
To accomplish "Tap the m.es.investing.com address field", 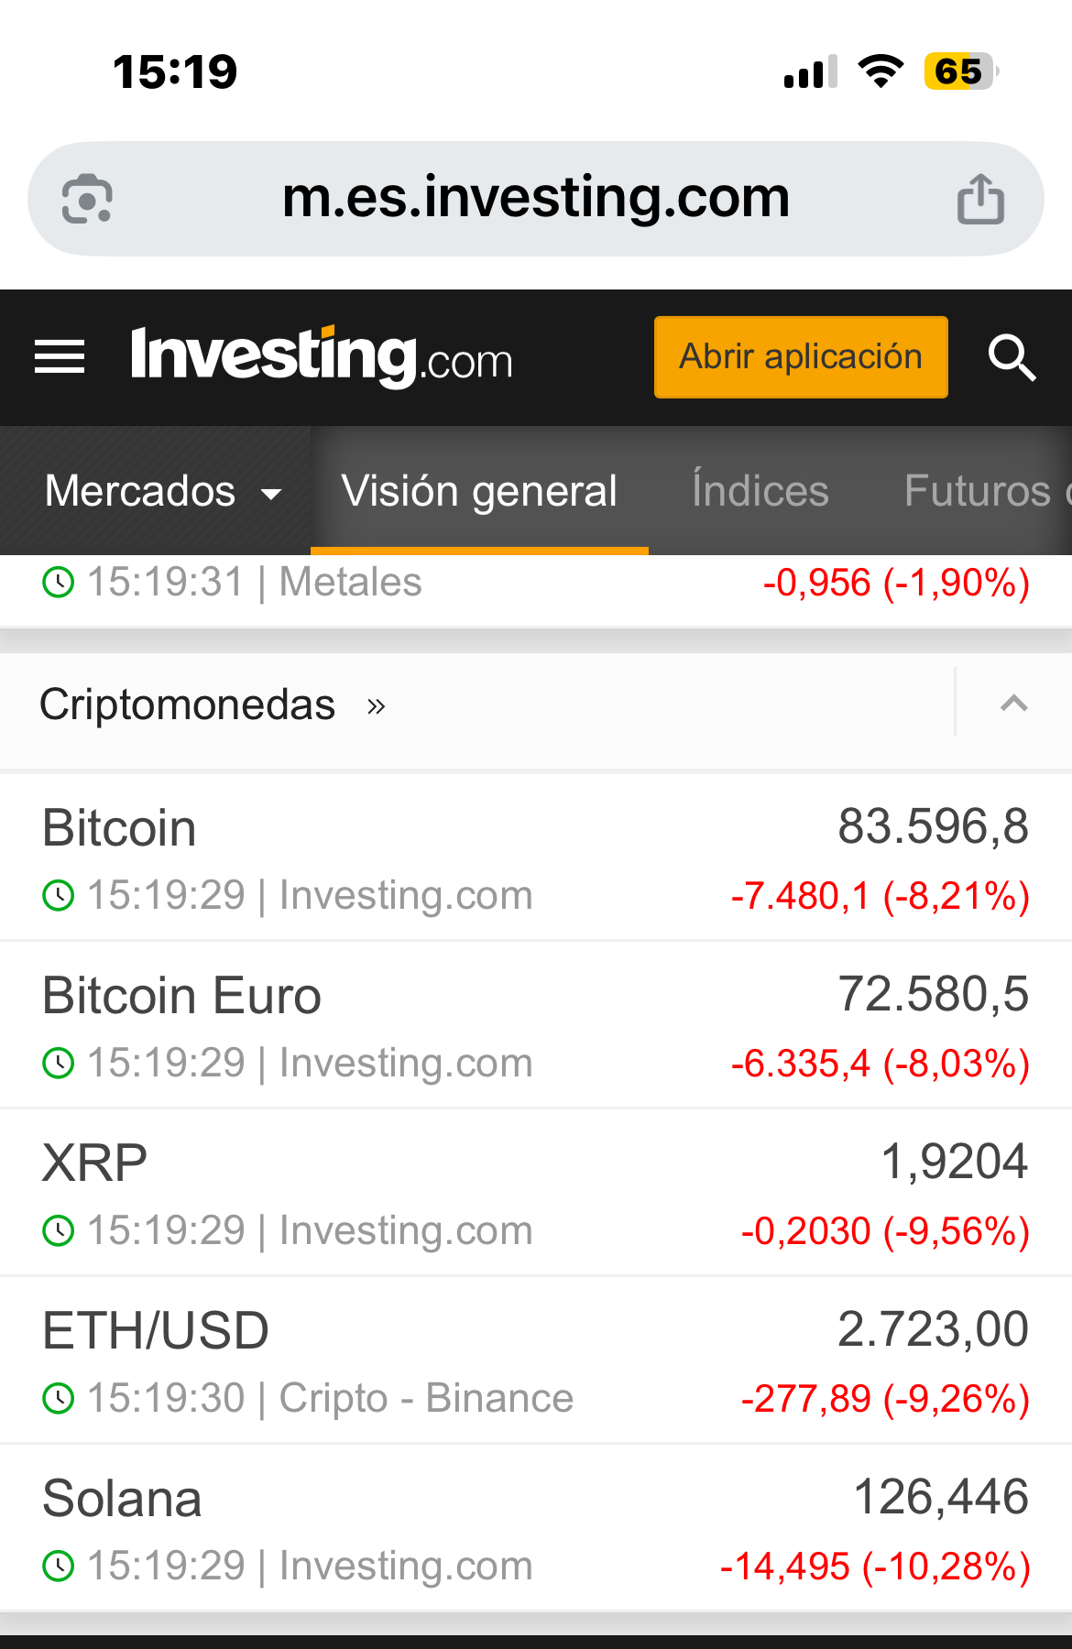I will (x=536, y=199).
